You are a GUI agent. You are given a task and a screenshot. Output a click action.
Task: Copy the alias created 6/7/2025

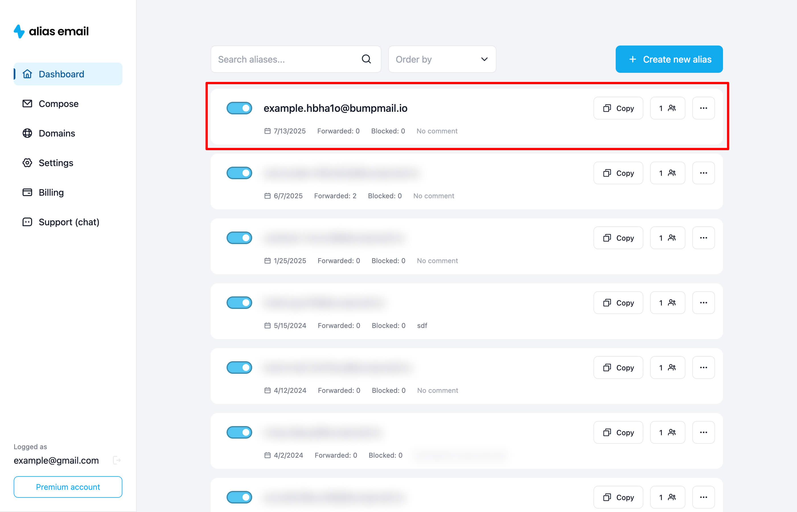[618, 173]
